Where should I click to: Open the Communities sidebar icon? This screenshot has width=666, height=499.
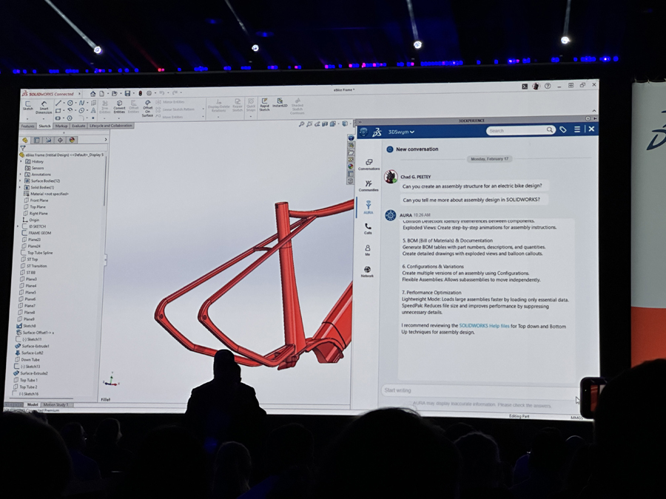pyautogui.click(x=369, y=186)
